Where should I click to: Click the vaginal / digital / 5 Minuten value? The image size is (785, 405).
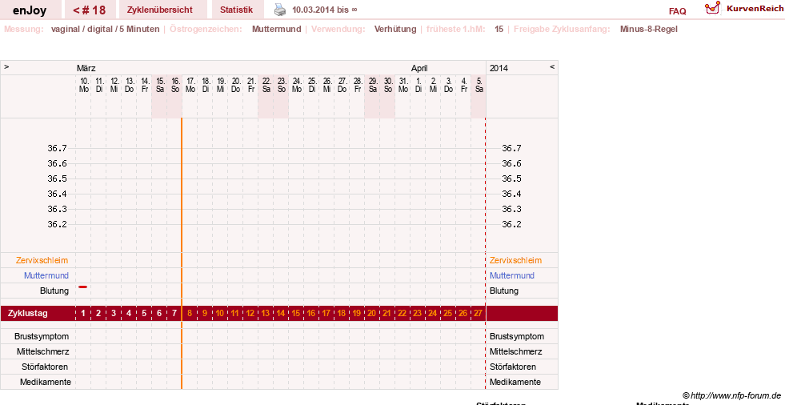105,29
